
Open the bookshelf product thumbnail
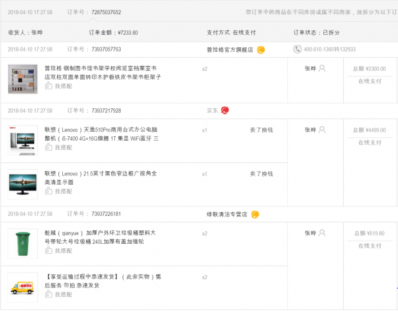[22, 79]
